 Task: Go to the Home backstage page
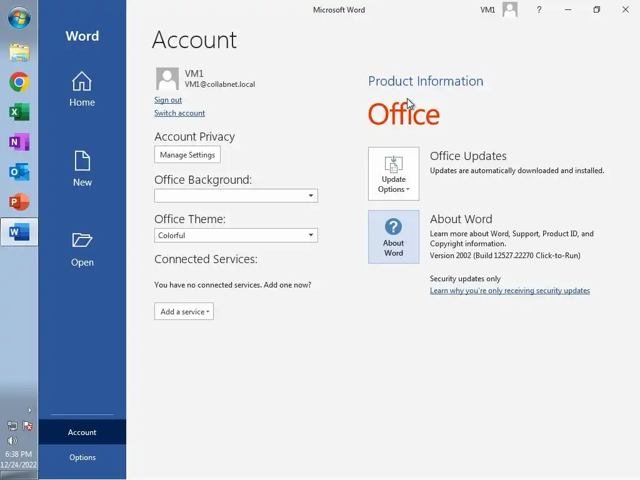coord(82,89)
